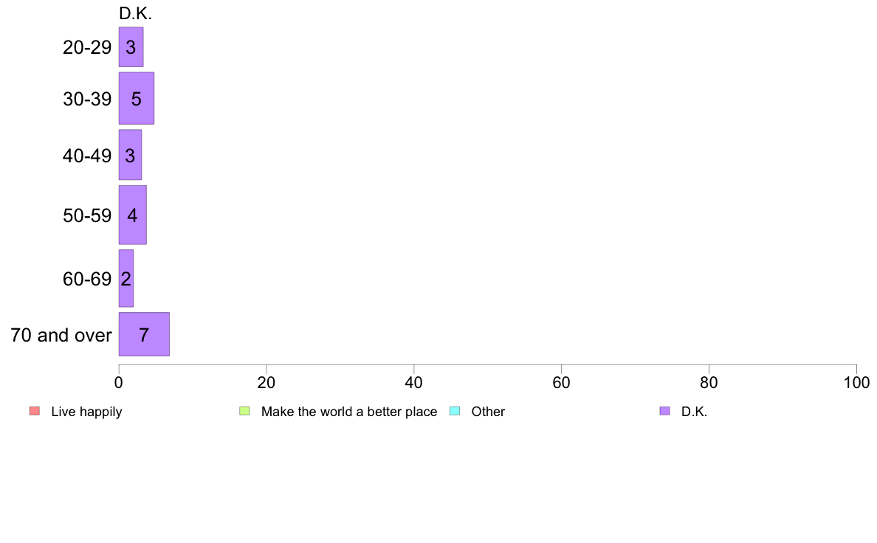
Task: Click the 50-59 bar showing 4
Action: [x=133, y=215]
